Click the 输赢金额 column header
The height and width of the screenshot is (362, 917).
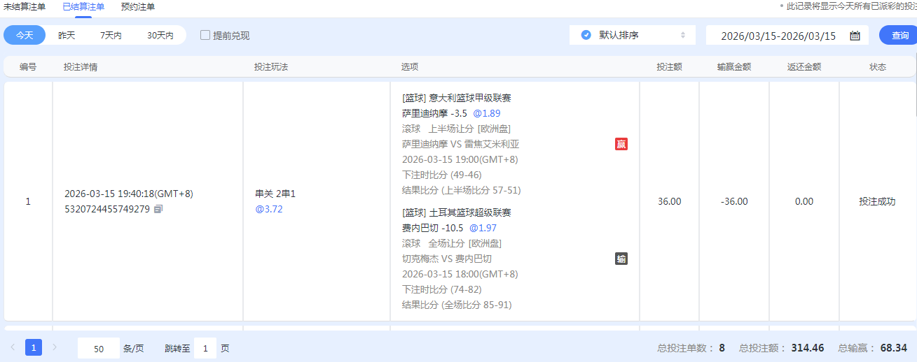[734, 67]
